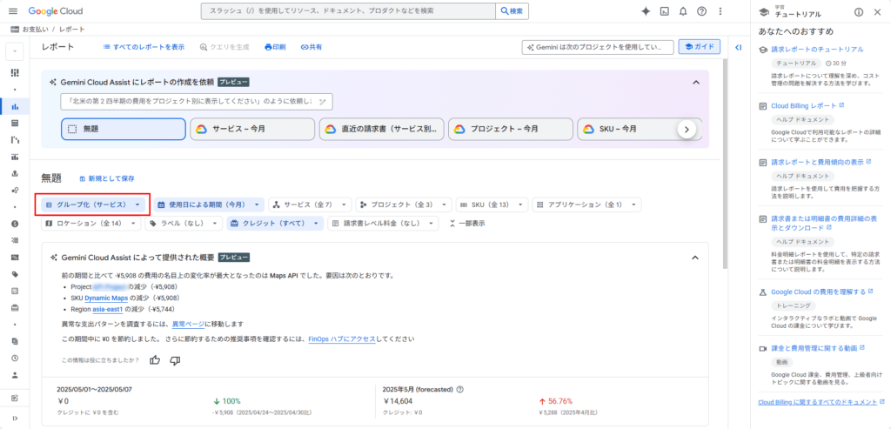Image resolution: width=891 pixels, height=429 pixels.
Task: Click the 共有 share button
Action: (x=312, y=47)
